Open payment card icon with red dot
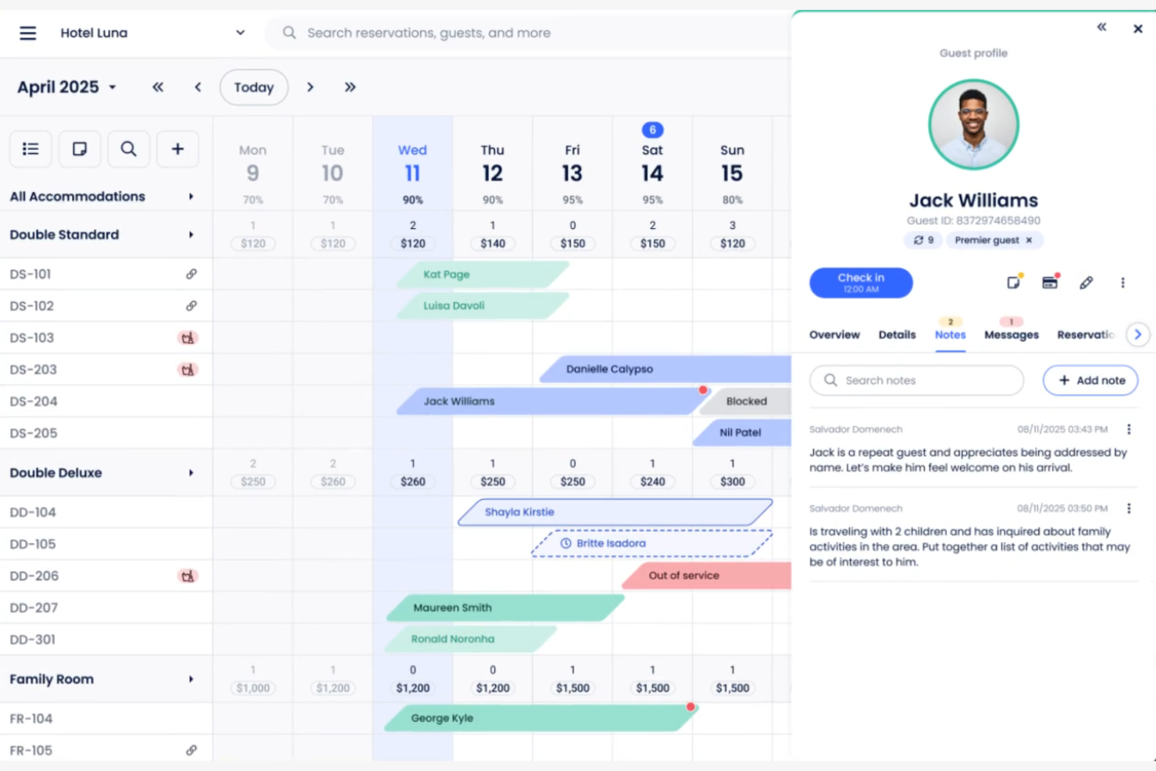1156x771 pixels. (x=1050, y=282)
